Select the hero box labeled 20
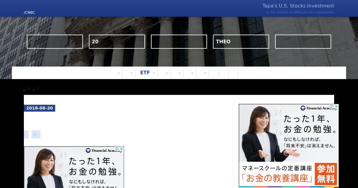The image size is (358, 188). tap(117, 41)
